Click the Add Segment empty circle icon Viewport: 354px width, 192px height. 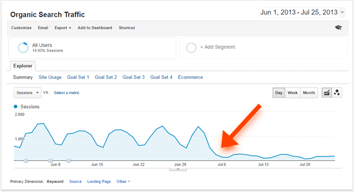tap(191, 47)
